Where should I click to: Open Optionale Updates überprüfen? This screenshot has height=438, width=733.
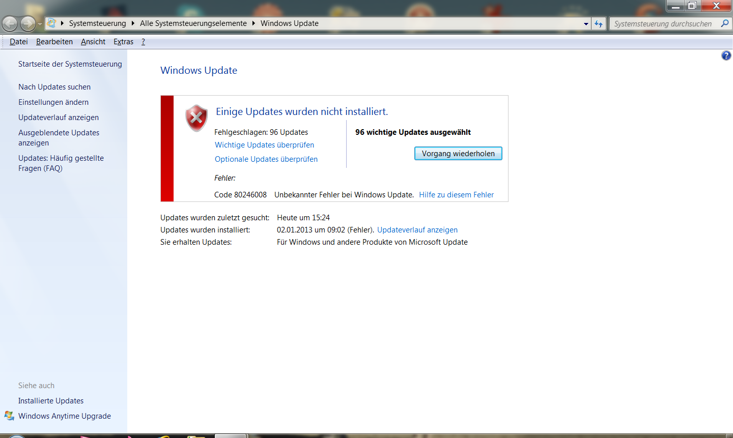point(266,159)
